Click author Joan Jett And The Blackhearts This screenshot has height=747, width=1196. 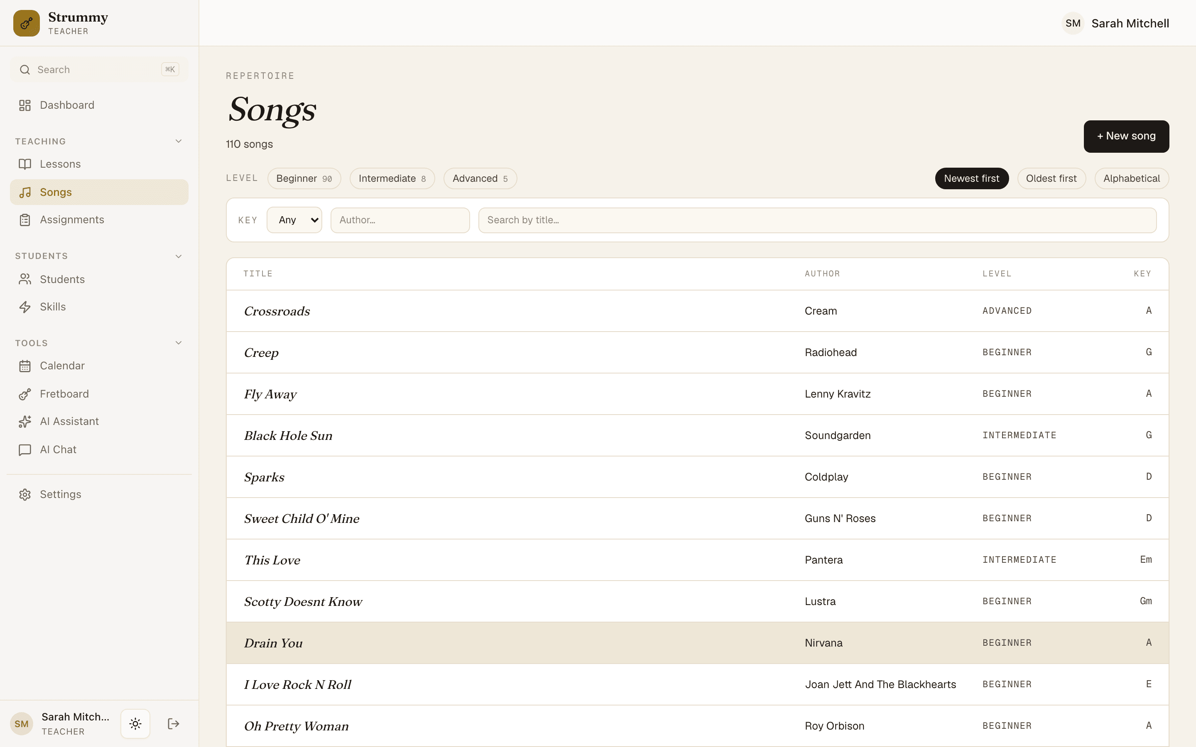[x=880, y=684]
